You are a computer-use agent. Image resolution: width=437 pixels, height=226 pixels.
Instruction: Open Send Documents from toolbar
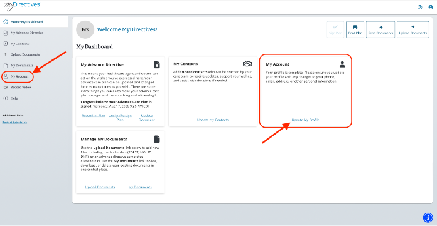tap(380, 29)
